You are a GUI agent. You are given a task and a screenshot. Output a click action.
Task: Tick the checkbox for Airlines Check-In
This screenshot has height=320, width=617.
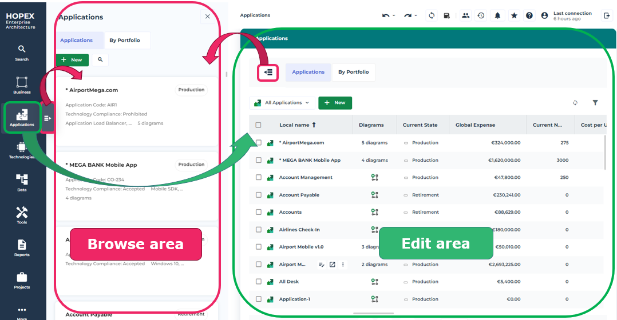point(259,230)
